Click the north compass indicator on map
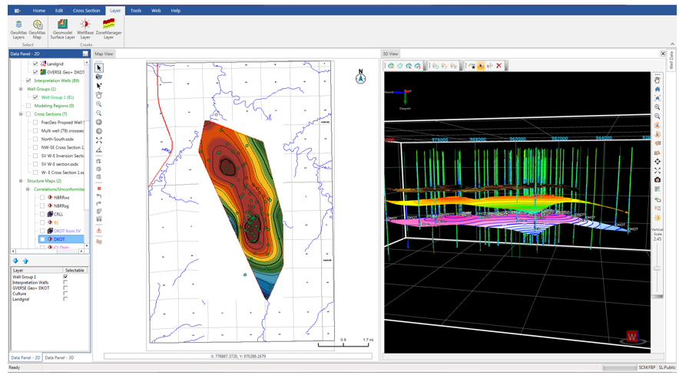Viewport: 679px width, 375px height. point(361,77)
